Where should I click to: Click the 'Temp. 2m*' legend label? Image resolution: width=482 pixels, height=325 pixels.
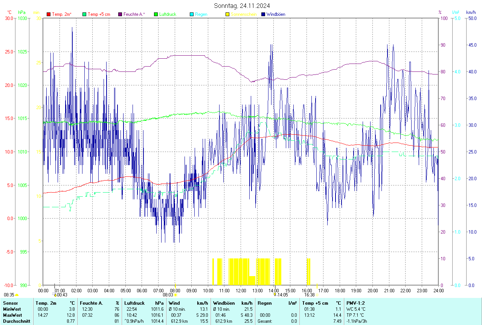tap(62, 14)
